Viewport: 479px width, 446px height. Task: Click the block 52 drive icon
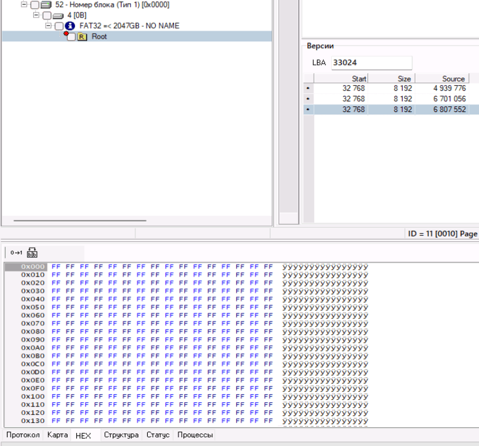(x=46, y=4)
